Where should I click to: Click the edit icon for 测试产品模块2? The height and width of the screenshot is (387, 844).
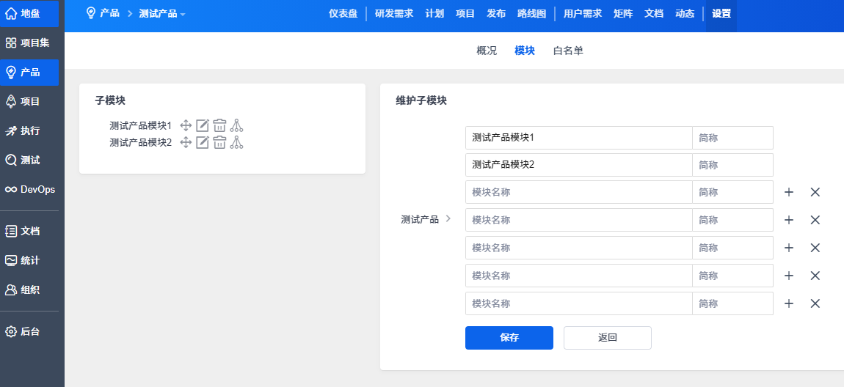(x=203, y=142)
